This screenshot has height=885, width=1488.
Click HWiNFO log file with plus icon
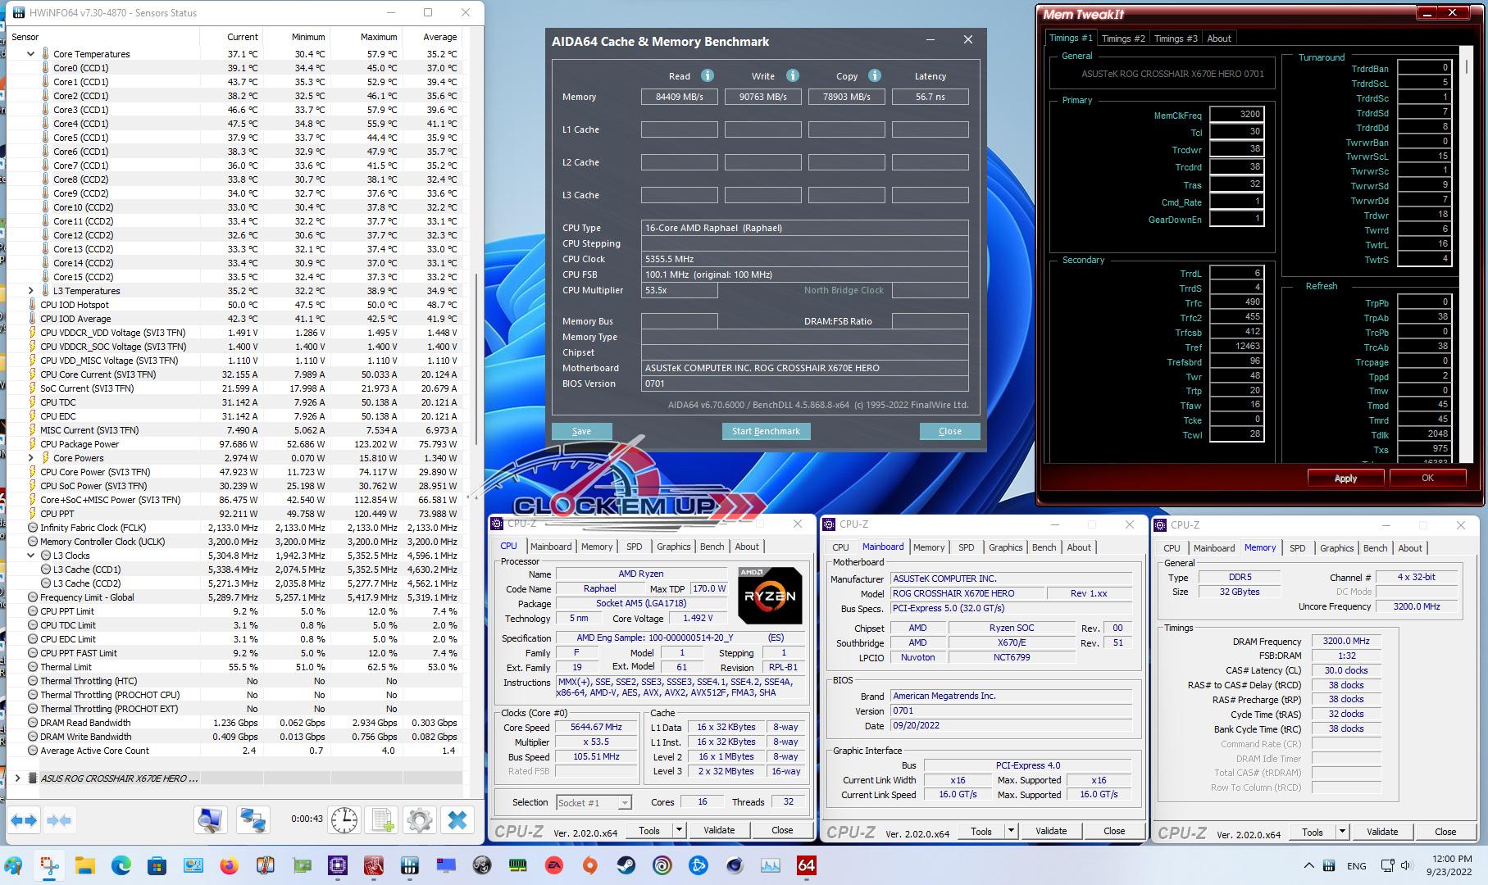point(382,819)
